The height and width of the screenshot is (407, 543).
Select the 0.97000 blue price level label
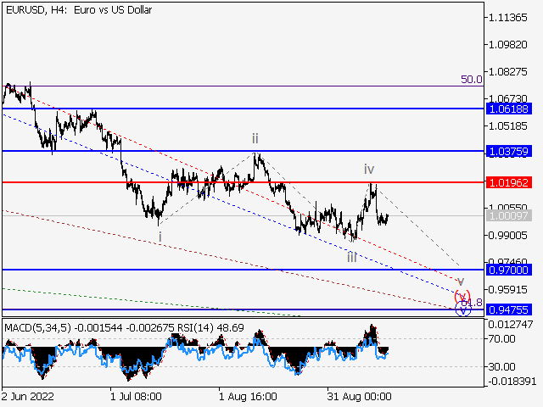(x=509, y=270)
